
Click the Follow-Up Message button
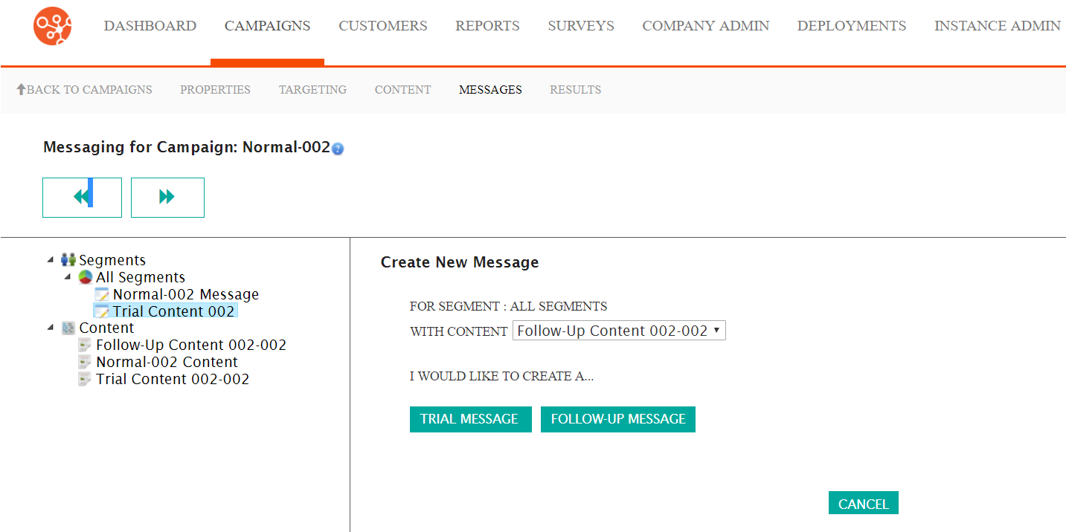[617, 419]
